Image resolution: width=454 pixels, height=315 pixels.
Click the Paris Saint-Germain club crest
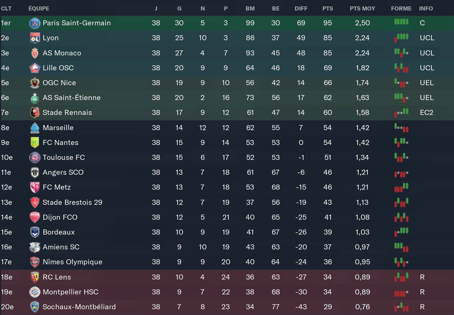pyautogui.click(x=35, y=23)
